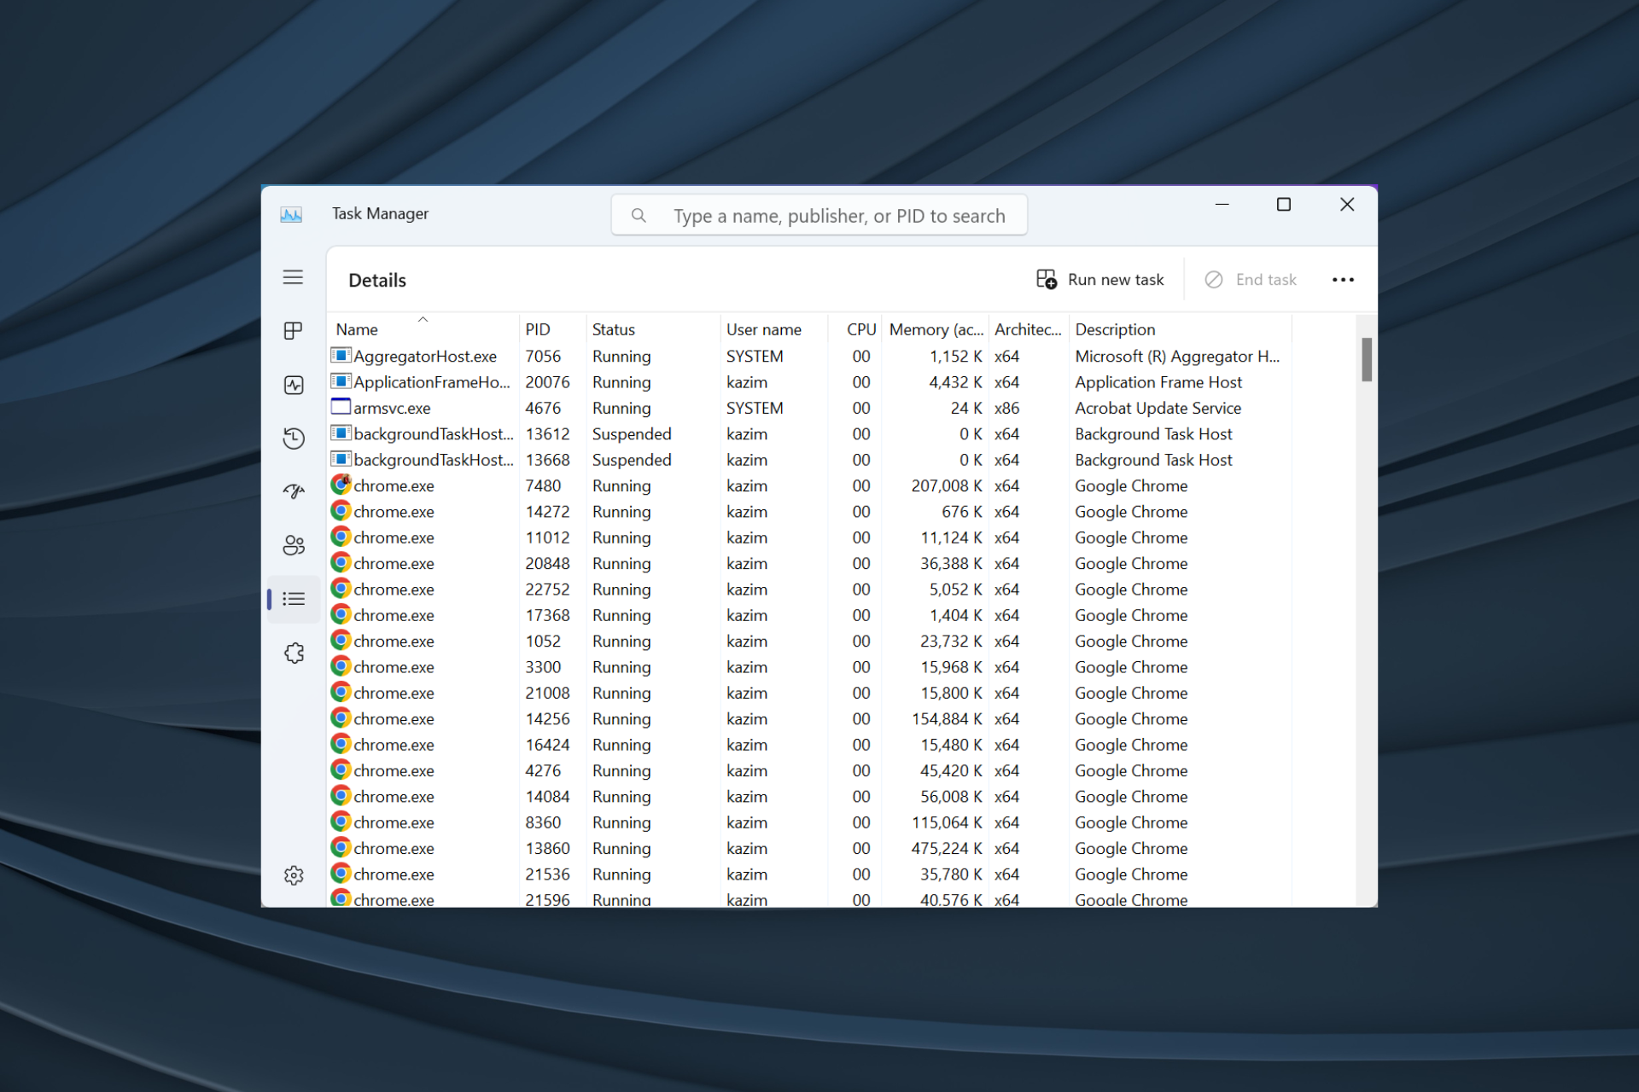The width and height of the screenshot is (1639, 1092).
Task: Select chrome.exe with PID 21536
Action: coord(394,874)
